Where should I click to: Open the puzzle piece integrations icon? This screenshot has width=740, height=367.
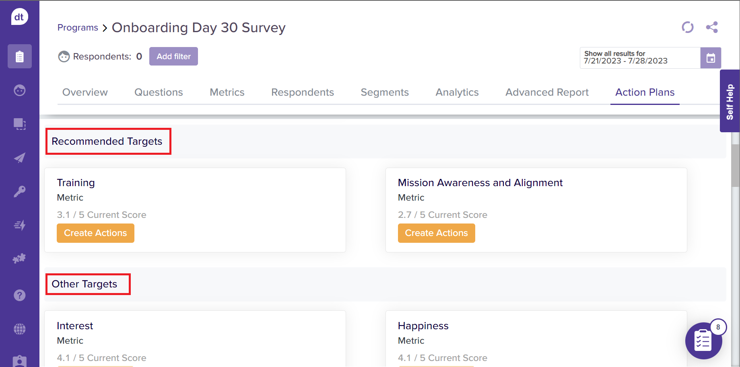tap(20, 258)
